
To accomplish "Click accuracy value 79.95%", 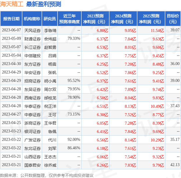I will point(74,89).
